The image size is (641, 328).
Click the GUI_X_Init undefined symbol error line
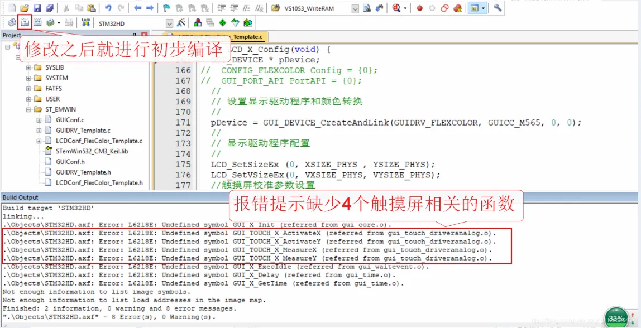click(x=198, y=225)
